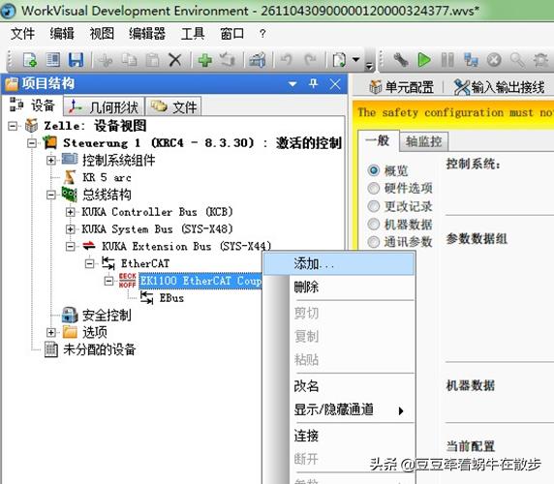Click the Set as active controller icon
The image size is (554, 484).
[228, 60]
